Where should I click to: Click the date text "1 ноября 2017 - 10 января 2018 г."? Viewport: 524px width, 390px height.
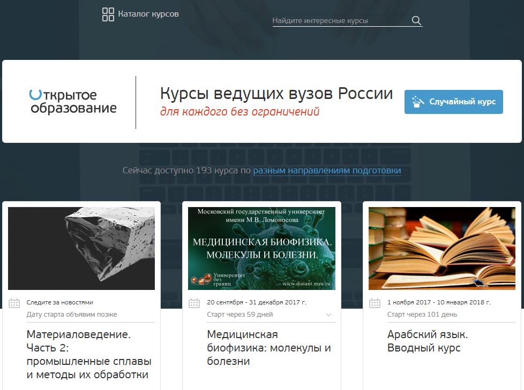(x=439, y=302)
